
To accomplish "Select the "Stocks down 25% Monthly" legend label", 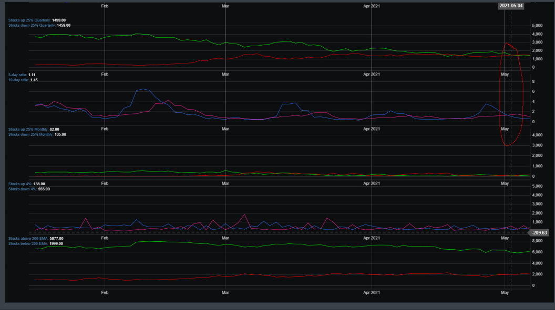I will tap(31, 134).
